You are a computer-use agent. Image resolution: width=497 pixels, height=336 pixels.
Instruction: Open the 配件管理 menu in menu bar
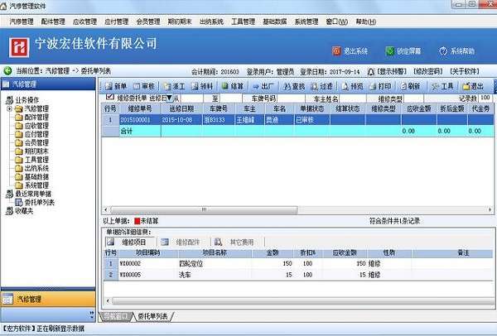pos(51,22)
